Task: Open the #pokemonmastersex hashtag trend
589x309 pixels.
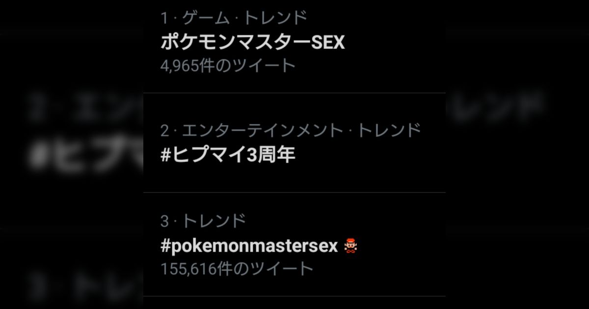Action: (249, 246)
